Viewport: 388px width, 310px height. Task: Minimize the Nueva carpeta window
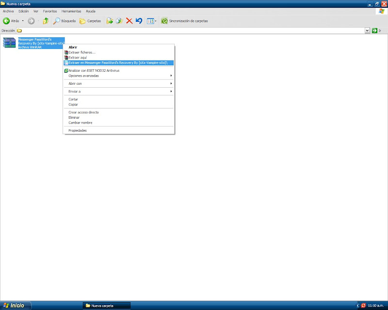pos(370,4)
